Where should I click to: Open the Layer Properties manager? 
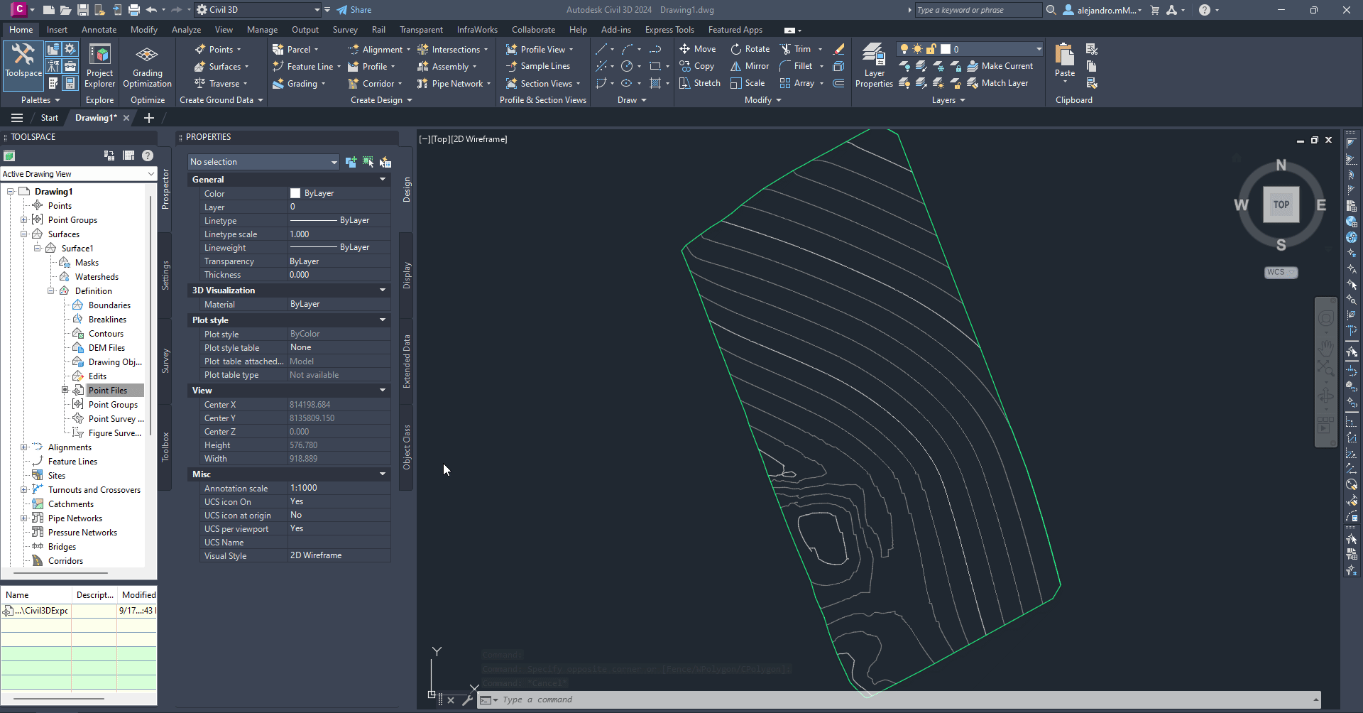873,65
